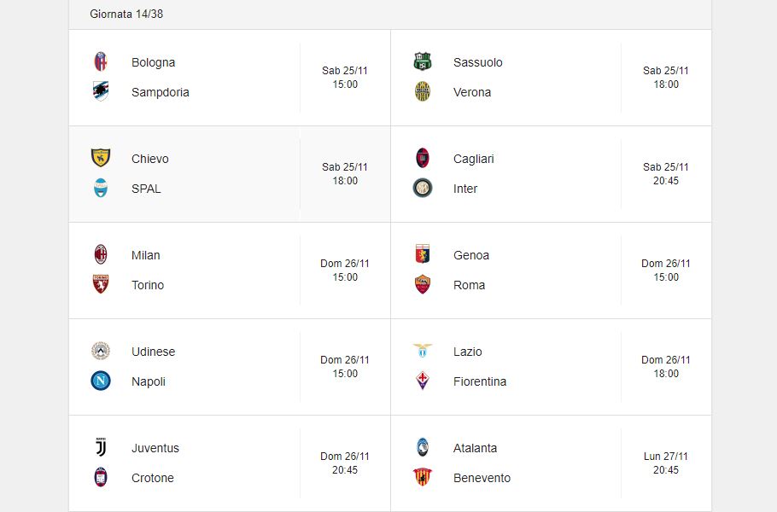The image size is (777, 512).
Task: Click the Juventus logo
Action: click(x=101, y=447)
